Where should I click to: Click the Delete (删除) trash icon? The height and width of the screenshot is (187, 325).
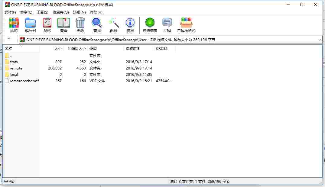[x=80, y=23]
